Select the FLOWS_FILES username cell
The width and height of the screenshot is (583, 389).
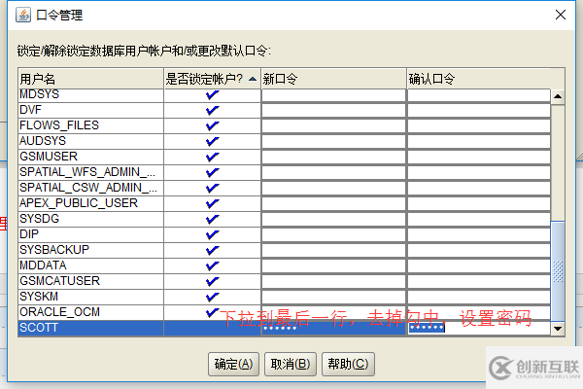click(90, 125)
